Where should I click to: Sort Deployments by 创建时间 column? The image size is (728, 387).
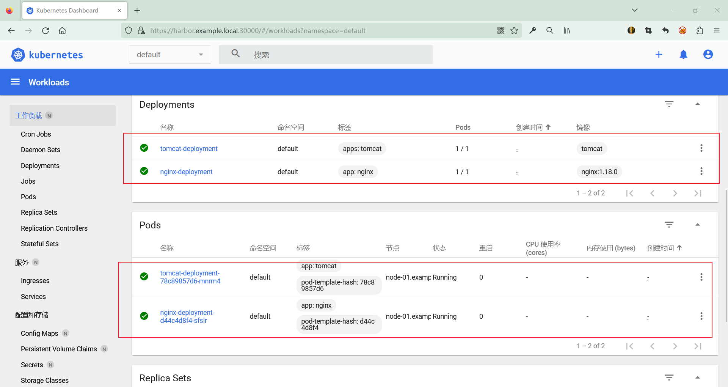533,127
